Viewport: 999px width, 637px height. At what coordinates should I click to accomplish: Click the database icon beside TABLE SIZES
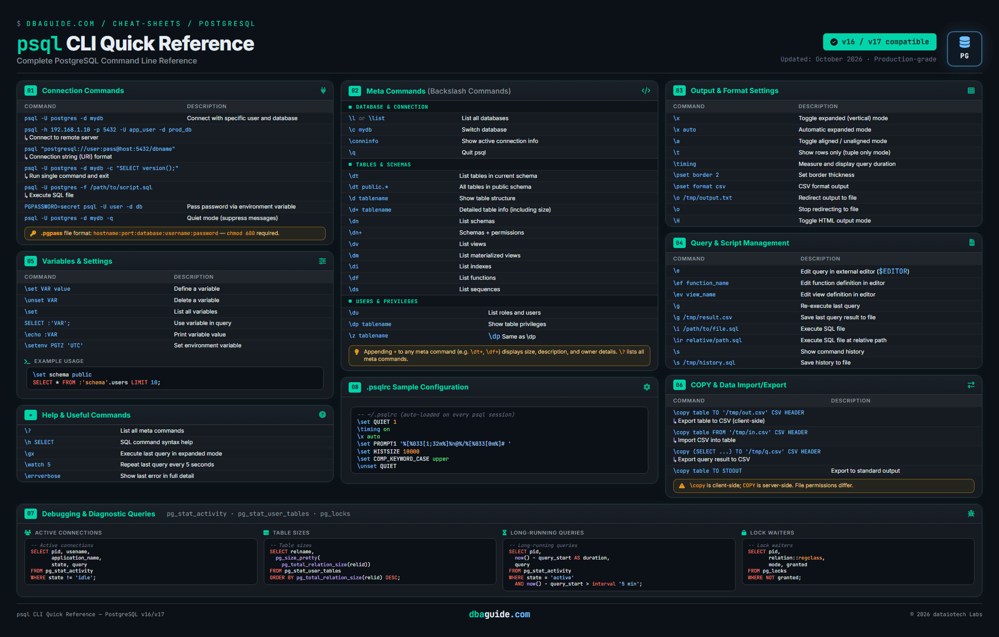[266, 533]
